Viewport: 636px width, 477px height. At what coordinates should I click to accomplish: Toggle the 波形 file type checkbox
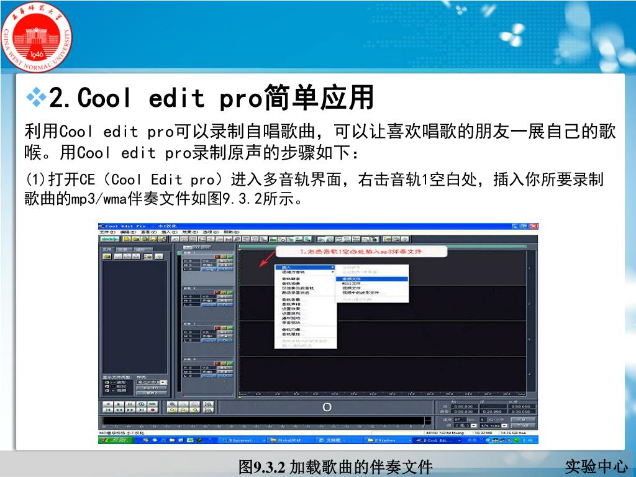[x=107, y=383]
